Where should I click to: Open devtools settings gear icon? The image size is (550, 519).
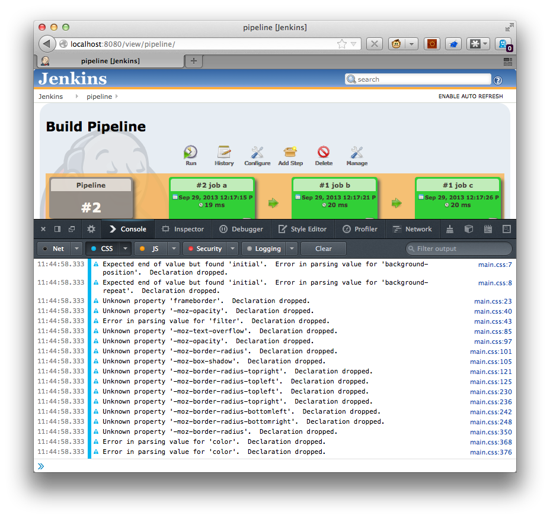tap(91, 229)
